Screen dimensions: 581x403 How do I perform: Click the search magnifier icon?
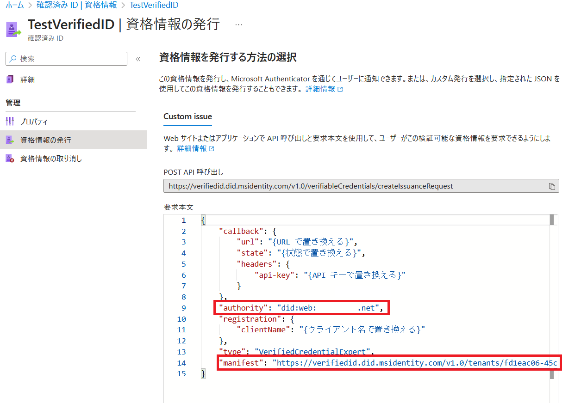pos(13,59)
